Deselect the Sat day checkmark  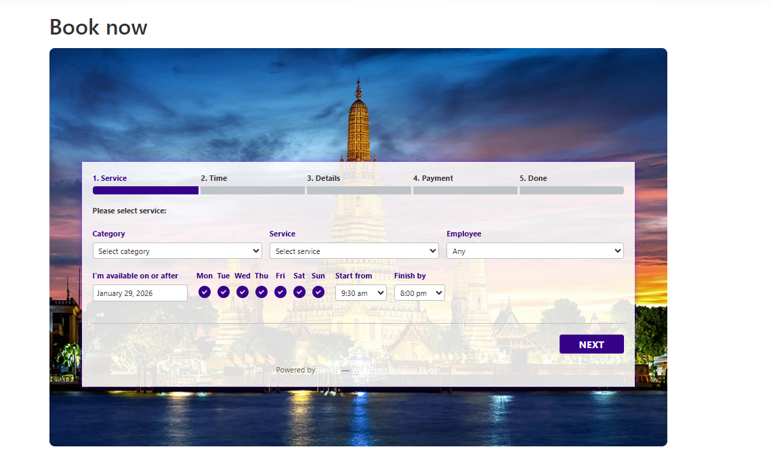[299, 292]
